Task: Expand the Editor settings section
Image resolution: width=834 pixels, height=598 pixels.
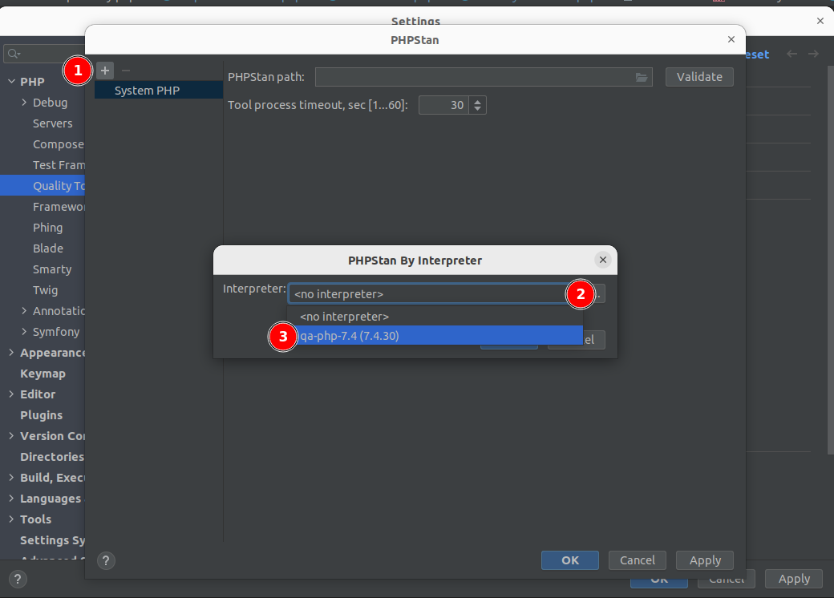Action: coord(12,394)
